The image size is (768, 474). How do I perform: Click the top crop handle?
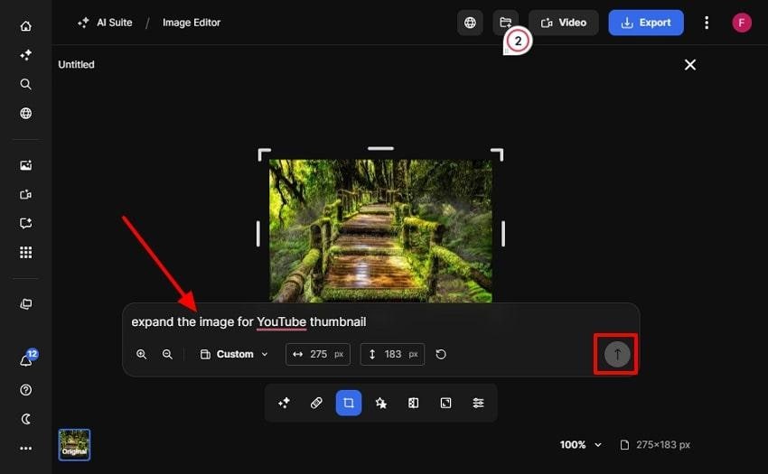pos(380,148)
